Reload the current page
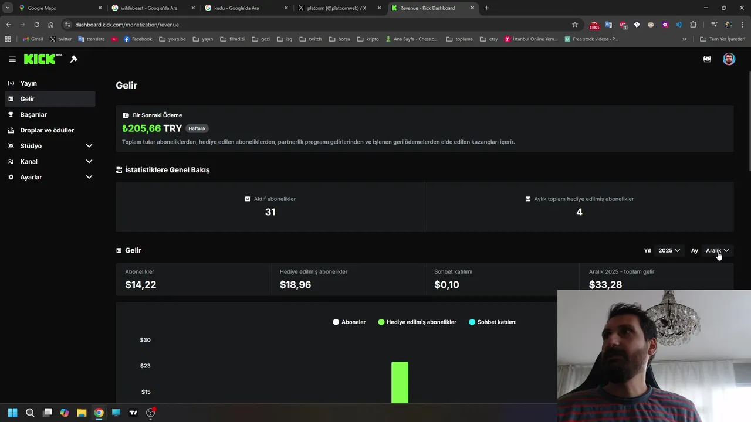Image resolution: width=751 pixels, height=422 pixels. pyautogui.click(x=36, y=25)
